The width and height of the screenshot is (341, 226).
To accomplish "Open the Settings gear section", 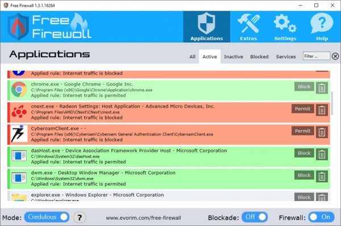I will tap(285, 27).
